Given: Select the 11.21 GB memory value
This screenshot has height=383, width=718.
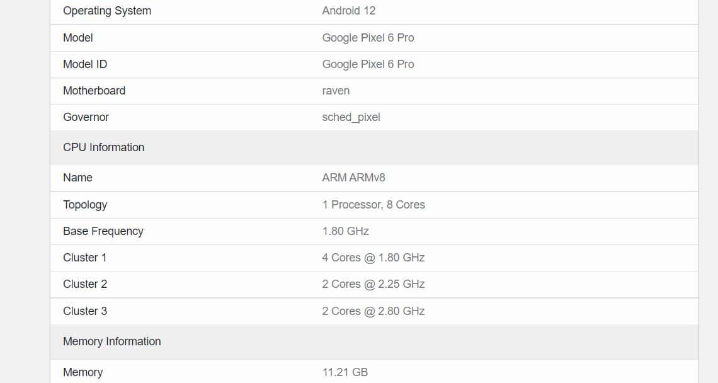Looking at the screenshot, I should coord(345,372).
